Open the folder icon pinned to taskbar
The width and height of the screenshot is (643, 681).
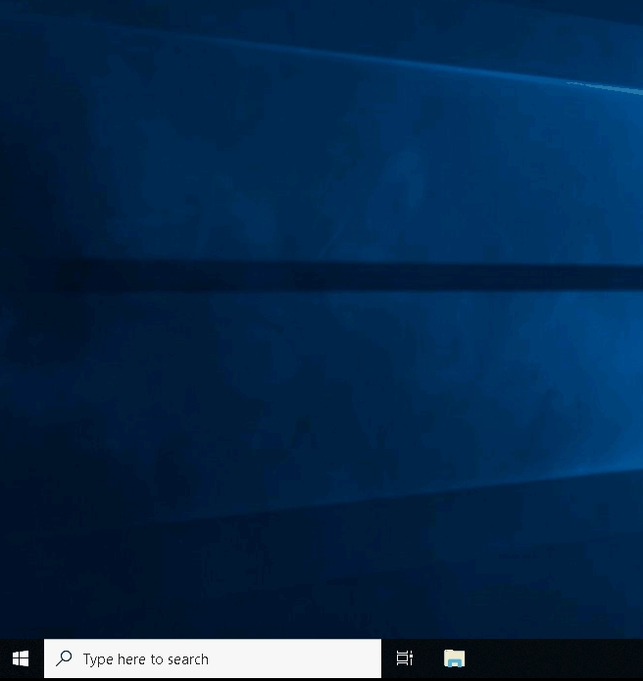tap(454, 659)
